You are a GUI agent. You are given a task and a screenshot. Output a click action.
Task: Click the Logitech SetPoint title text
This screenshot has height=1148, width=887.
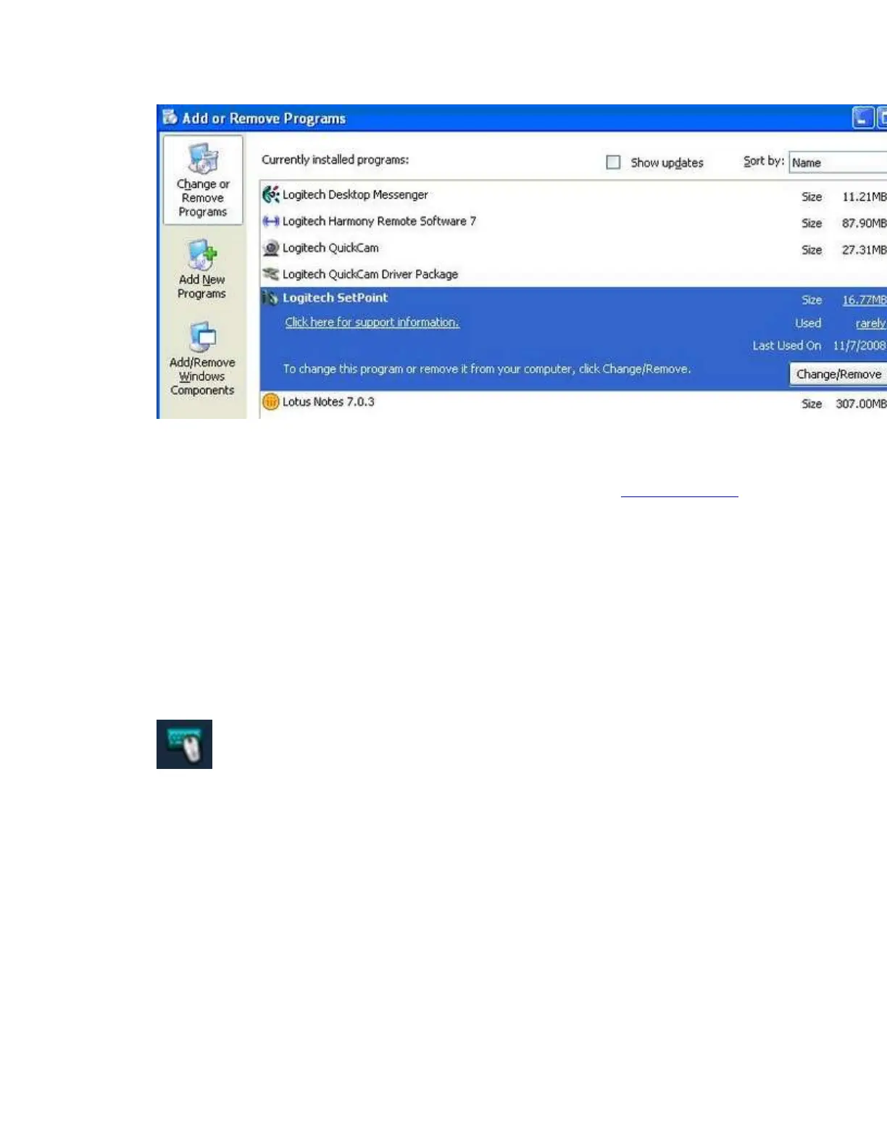click(335, 298)
